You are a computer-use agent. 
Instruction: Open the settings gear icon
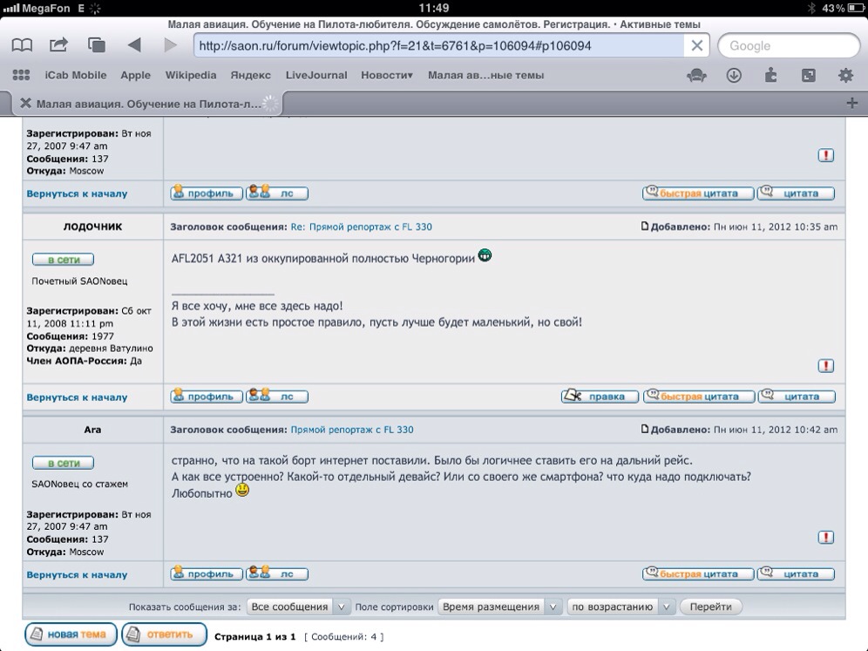click(x=845, y=76)
